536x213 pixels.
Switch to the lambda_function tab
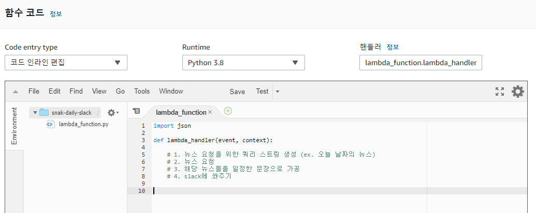(181, 112)
